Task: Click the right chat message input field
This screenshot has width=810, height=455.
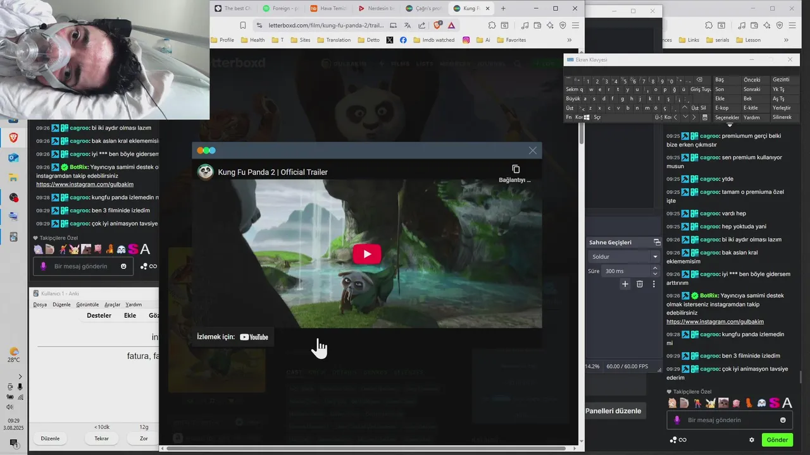Action: [730, 420]
